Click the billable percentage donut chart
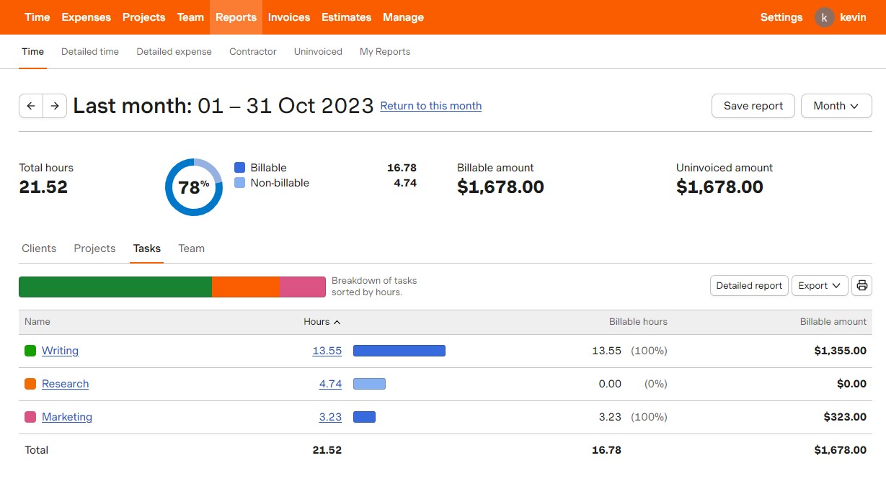 (194, 187)
